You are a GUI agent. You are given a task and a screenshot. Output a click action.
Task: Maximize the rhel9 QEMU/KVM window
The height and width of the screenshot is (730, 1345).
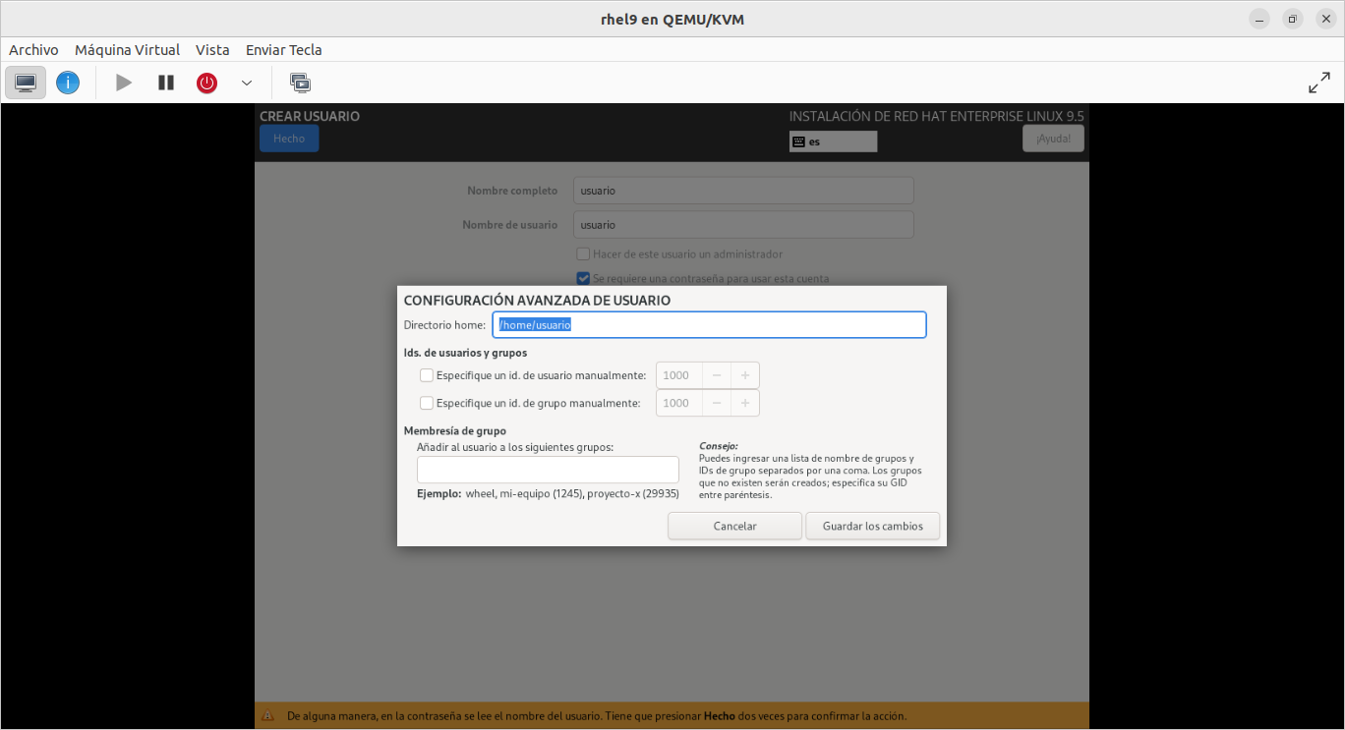click(1293, 19)
